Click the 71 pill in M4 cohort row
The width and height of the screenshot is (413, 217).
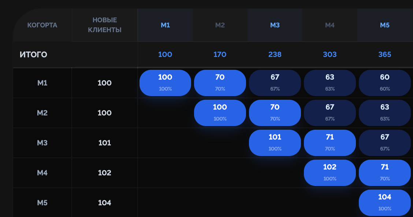pos(385,173)
